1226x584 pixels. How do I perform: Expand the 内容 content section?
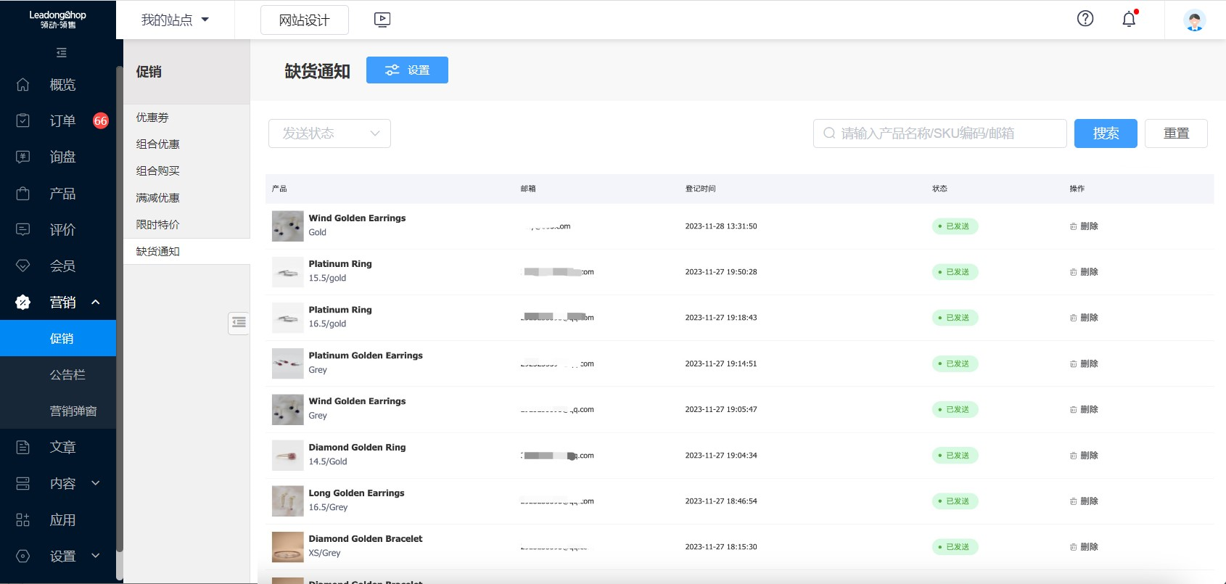[x=95, y=483]
